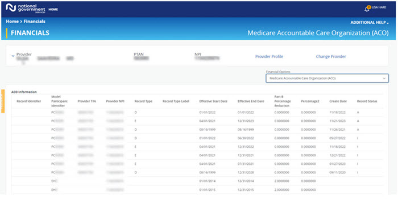Screen dimensions: 398x213
Task: Click the Record Status column header
Action: (367, 101)
